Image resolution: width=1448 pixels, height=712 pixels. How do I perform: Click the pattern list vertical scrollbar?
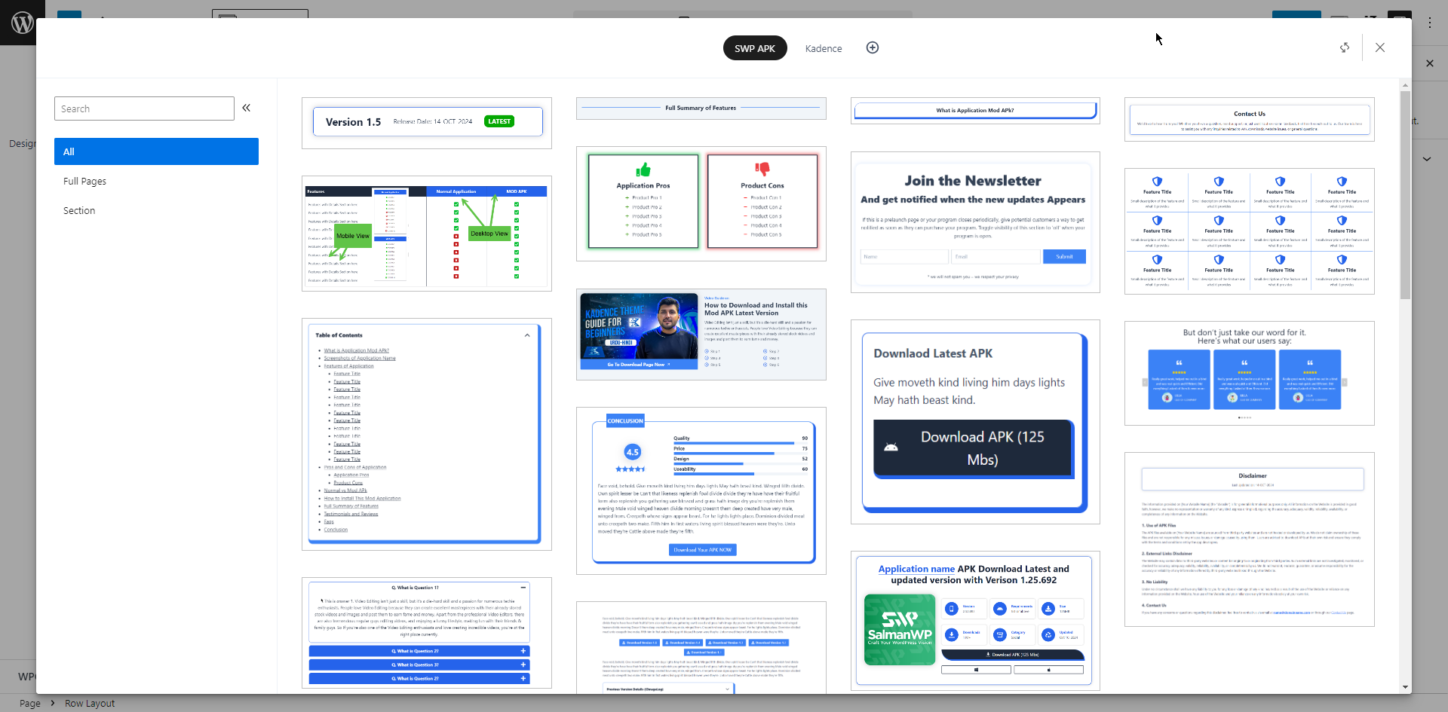click(1405, 196)
